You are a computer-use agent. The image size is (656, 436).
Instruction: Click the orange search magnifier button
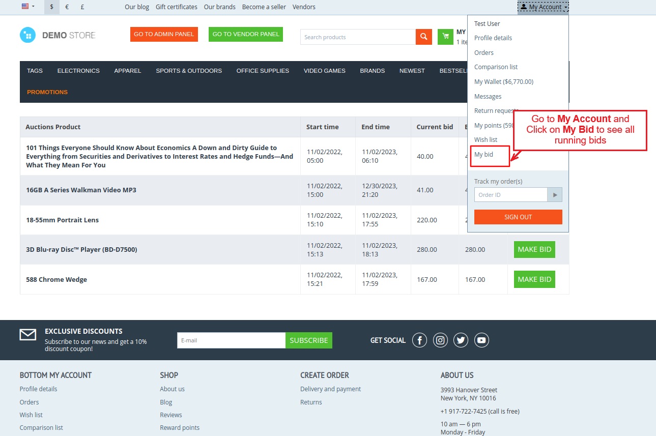[x=423, y=37]
